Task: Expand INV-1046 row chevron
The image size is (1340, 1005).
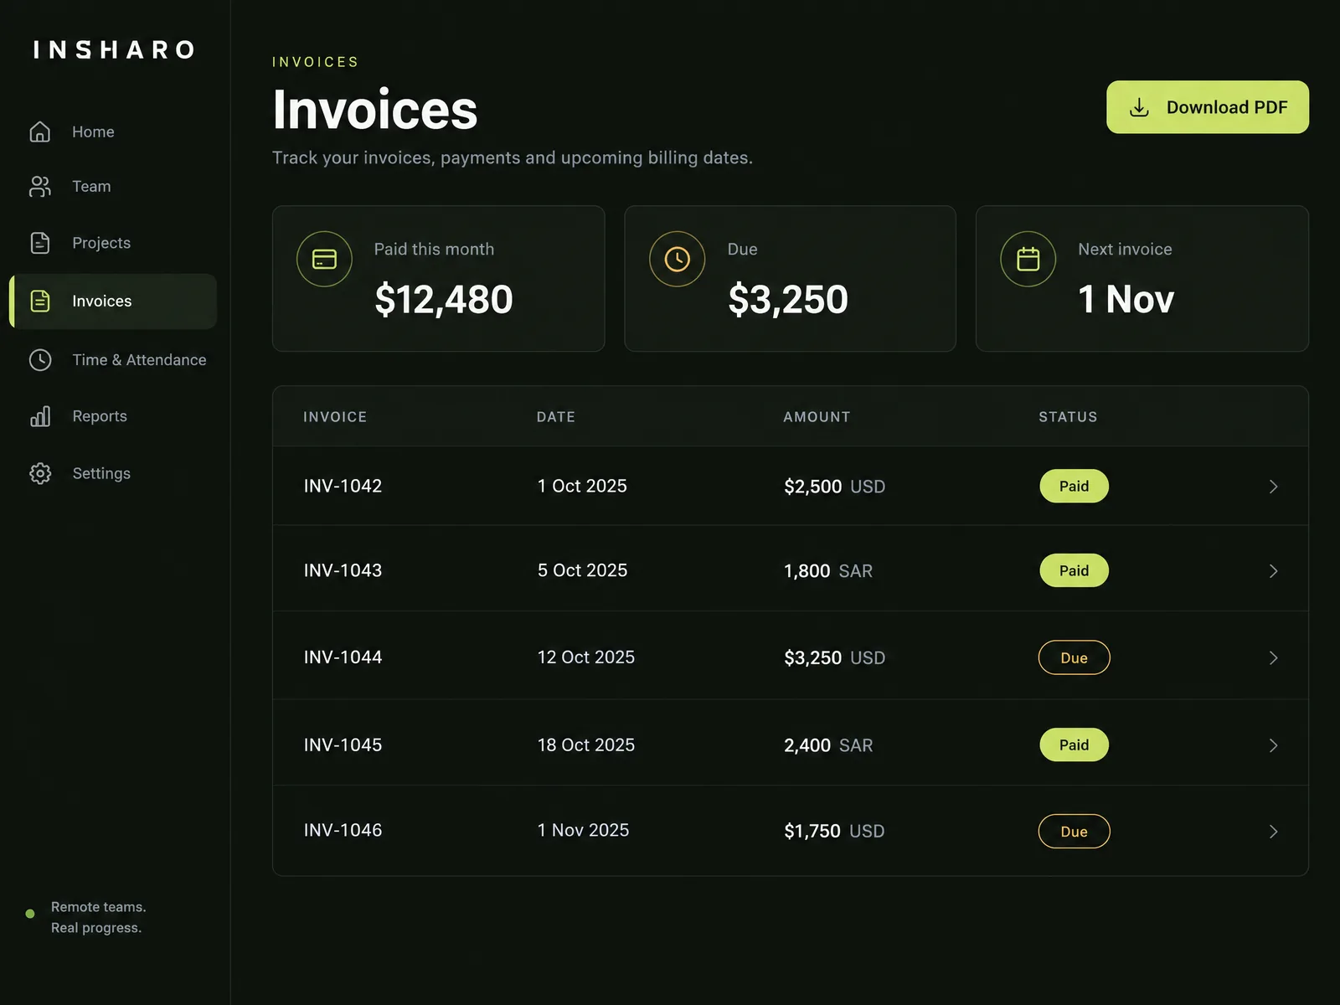Action: pyautogui.click(x=1273, y=832)
